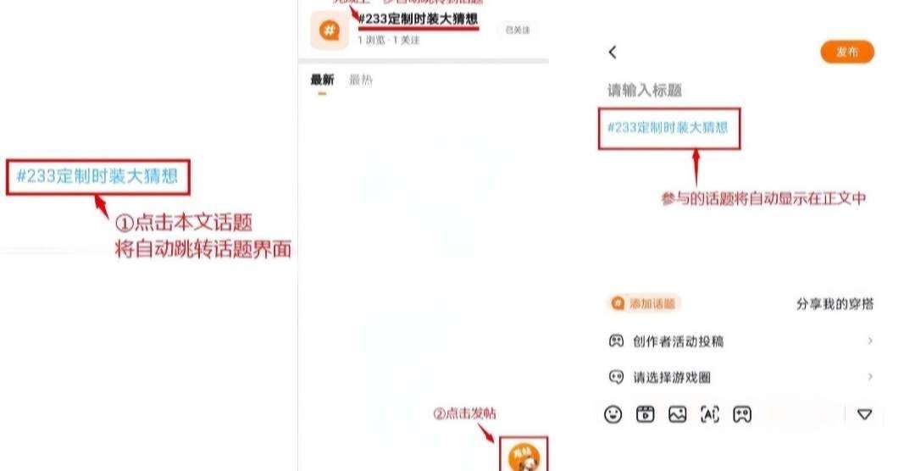This screenshot has width=915, height=471.
Task: Switch to the 最新 tab
Action: (322, 80)
